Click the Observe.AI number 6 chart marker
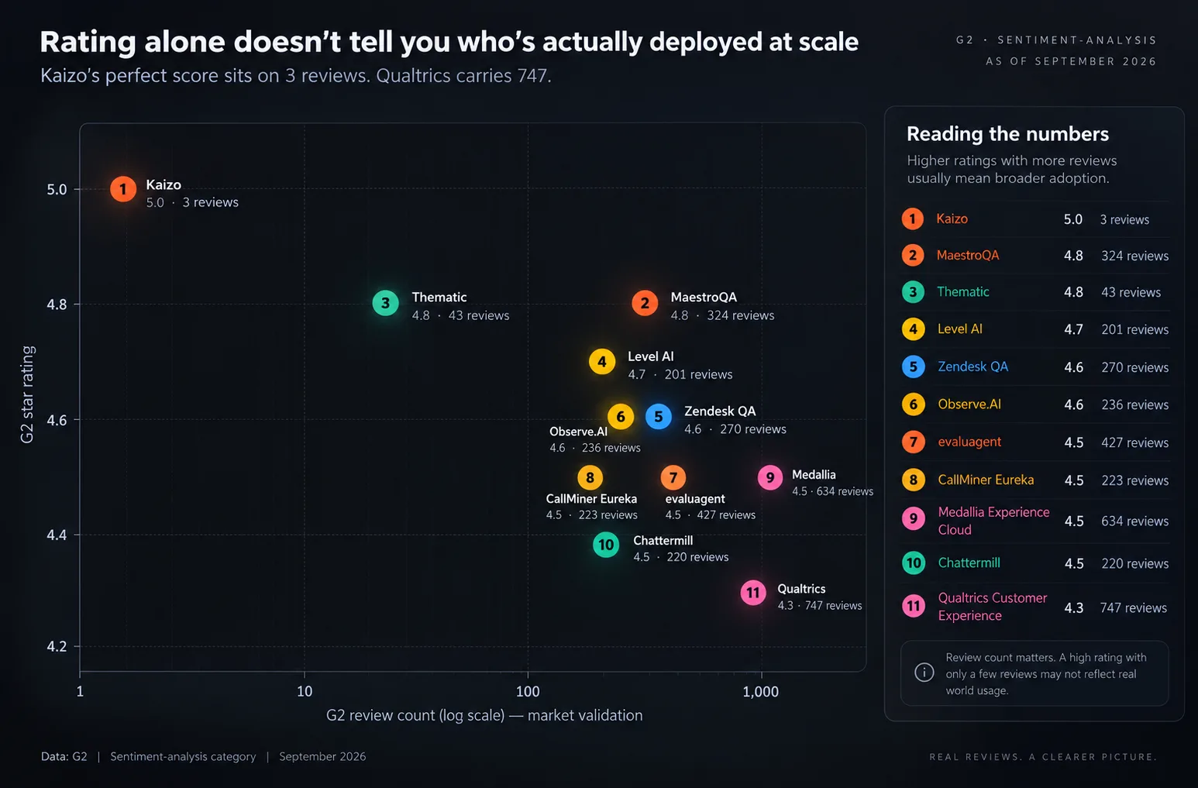Image resolution: width=1198 pixels, height=788 pixels. 621,417
